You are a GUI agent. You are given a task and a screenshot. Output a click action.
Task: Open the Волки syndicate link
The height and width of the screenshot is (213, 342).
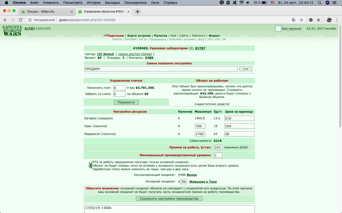192,175
